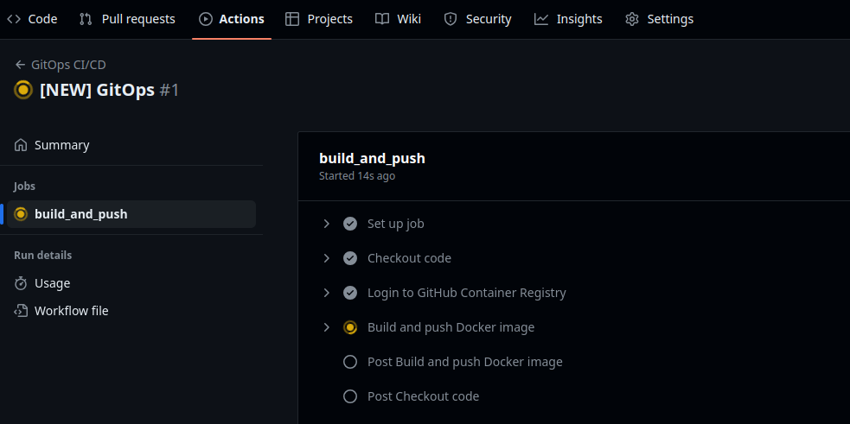Click the in-progress icon of Build and push step
850x424 pixels.
(350, 327)
